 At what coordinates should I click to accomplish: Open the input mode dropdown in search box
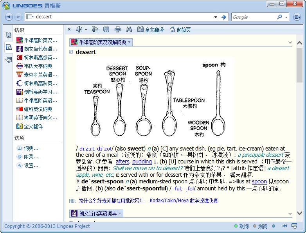coord(30,17)
